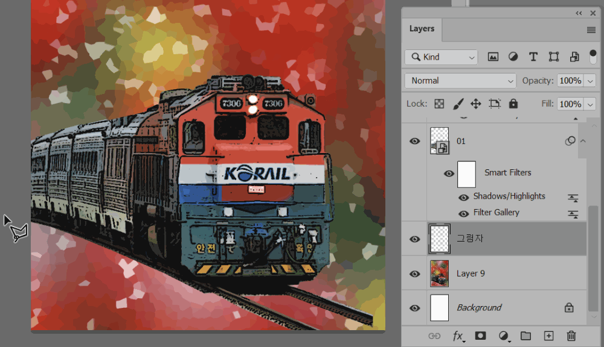Select the Background layer thumbnail
Image resolution: width=604 pixels, height=347 pixels.
pyautogui.click(x=440, y=308)
